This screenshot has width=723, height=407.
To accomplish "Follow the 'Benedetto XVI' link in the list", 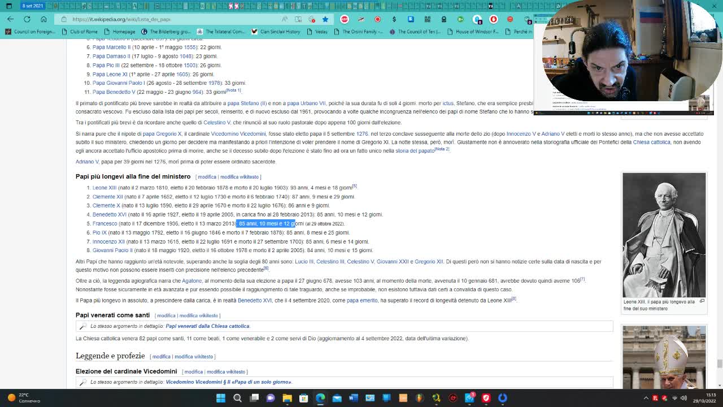I will (109, 215).
